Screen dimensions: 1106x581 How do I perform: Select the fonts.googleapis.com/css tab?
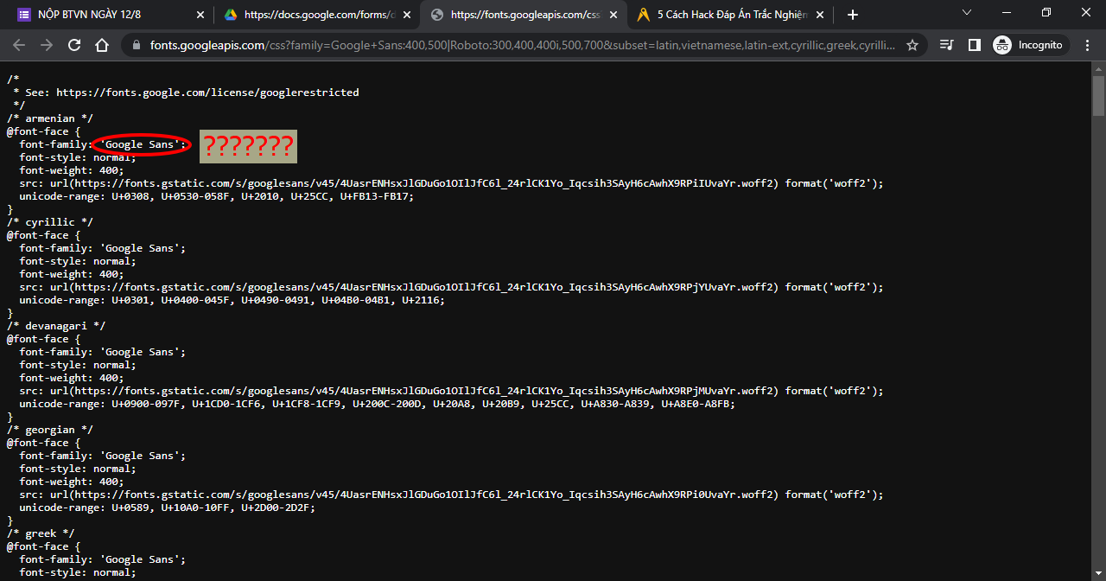click(523, 15)
